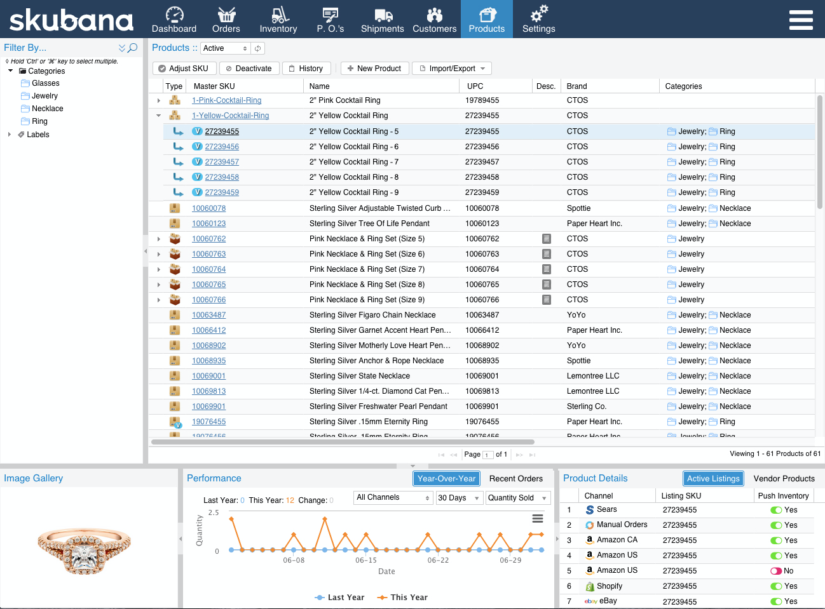The width and height of the screenshot is (825, 609).
Task: Toggle Push Inventory for Amazon CA
Action: [776, 540]
